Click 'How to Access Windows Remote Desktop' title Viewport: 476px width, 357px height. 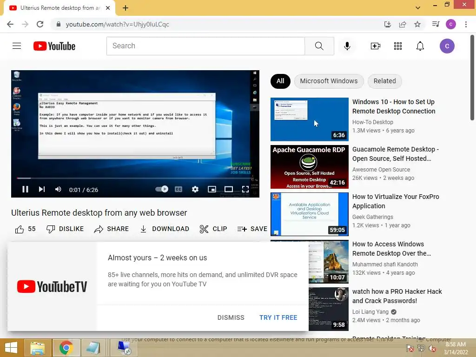[x=391, y=249]
